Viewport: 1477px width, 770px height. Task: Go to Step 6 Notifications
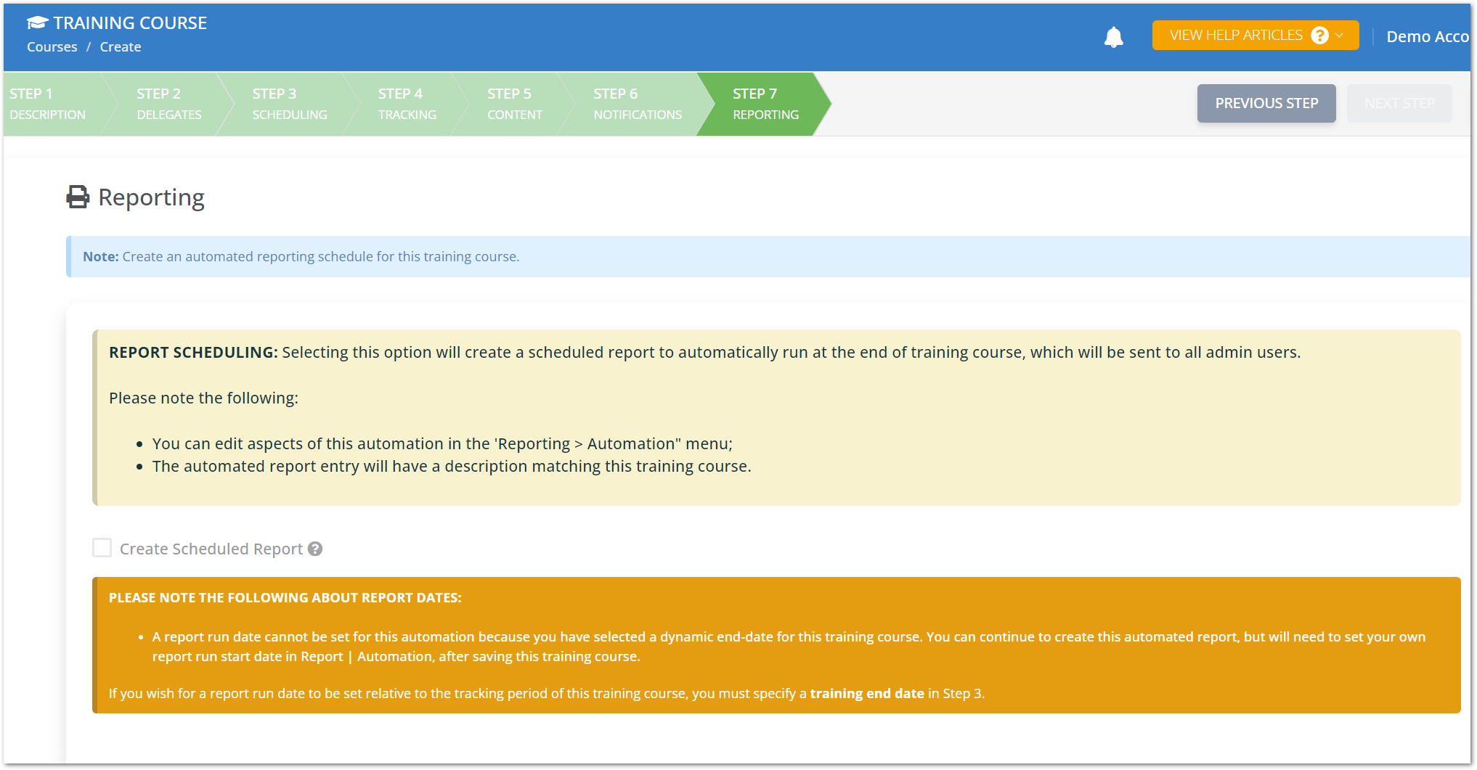click(x=637, y=103)
